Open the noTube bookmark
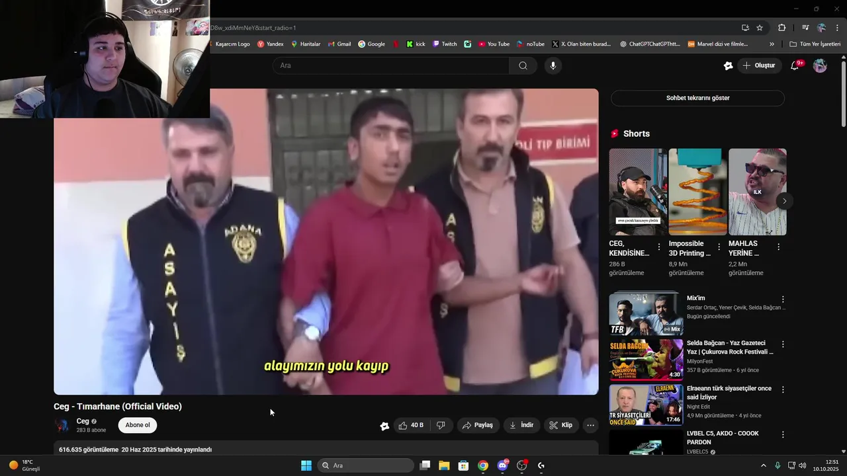Viewport: 847px width, 476px height. pos(531,44)
